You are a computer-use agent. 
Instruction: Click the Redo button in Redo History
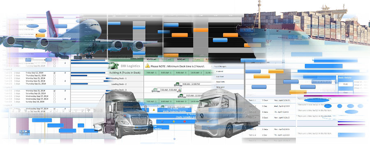click(346, 84)
